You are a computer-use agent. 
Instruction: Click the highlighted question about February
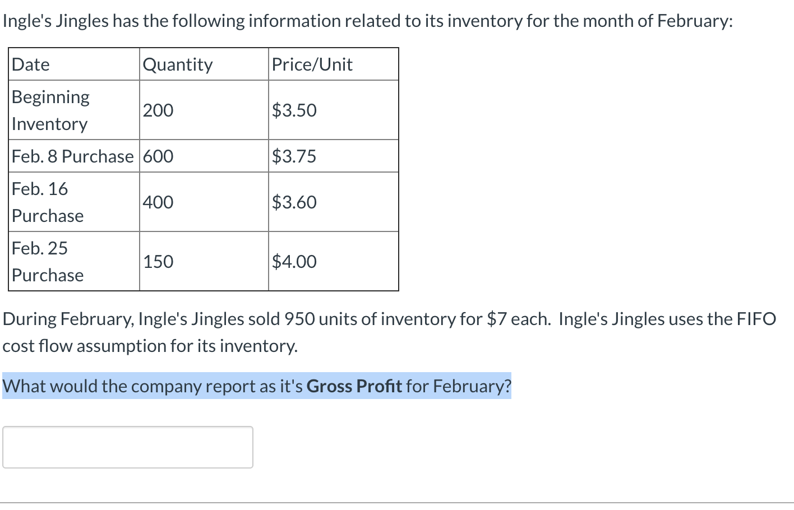(x=257, y=386)
